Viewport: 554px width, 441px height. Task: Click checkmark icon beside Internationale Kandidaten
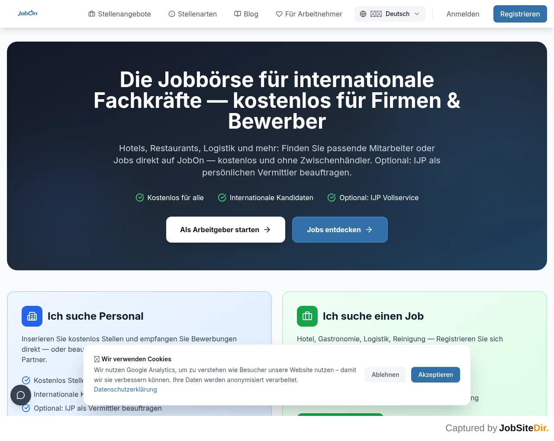pos(222,198)
